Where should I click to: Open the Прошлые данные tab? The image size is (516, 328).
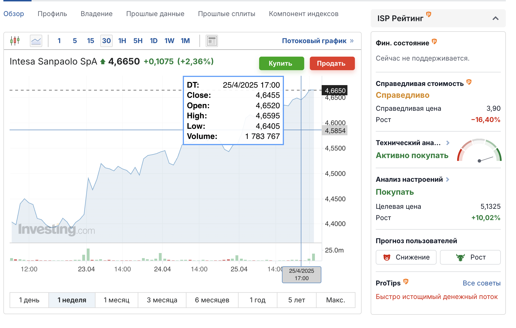(x=155, y=14)
